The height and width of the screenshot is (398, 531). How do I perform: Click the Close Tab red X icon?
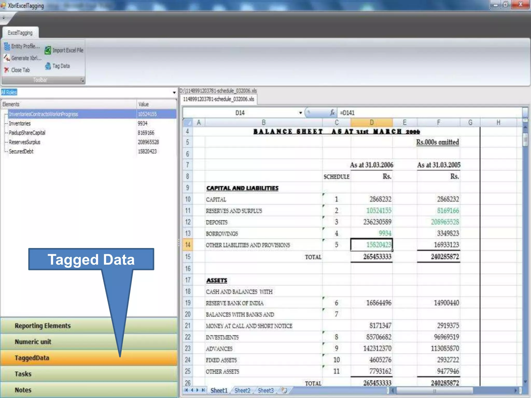(x=6, y=70)
